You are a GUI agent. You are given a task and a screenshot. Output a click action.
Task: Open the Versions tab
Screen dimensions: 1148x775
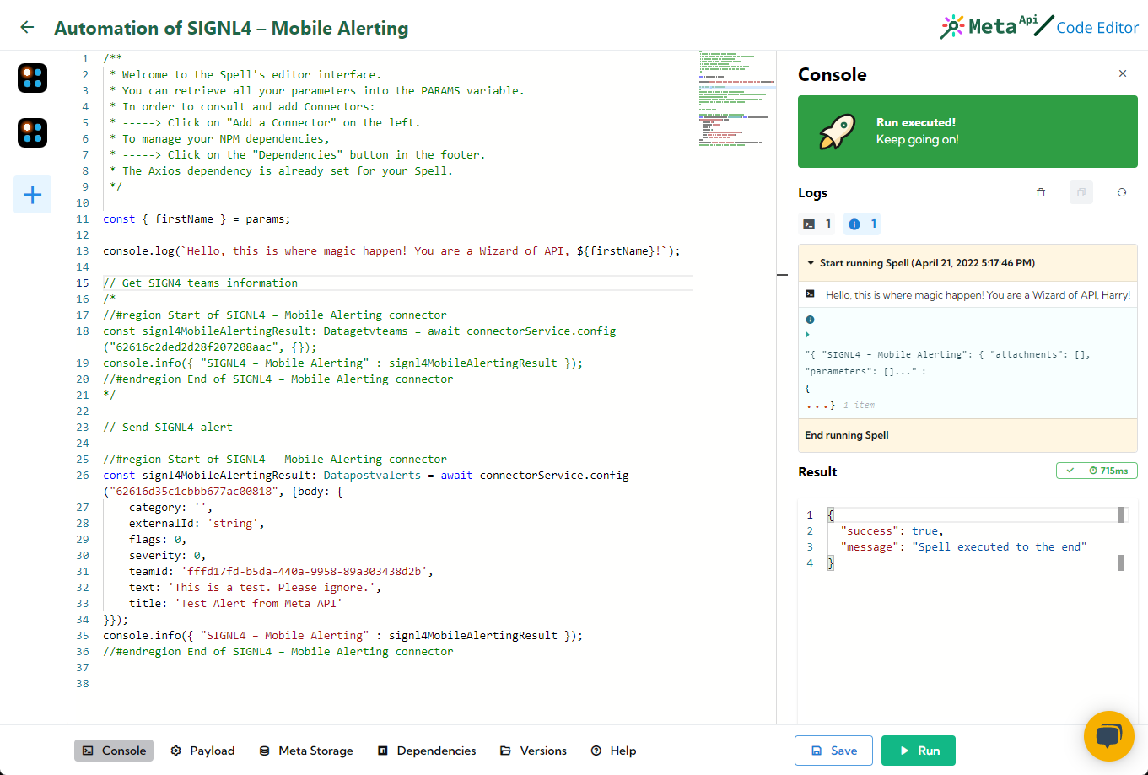[x=533, y=751]
